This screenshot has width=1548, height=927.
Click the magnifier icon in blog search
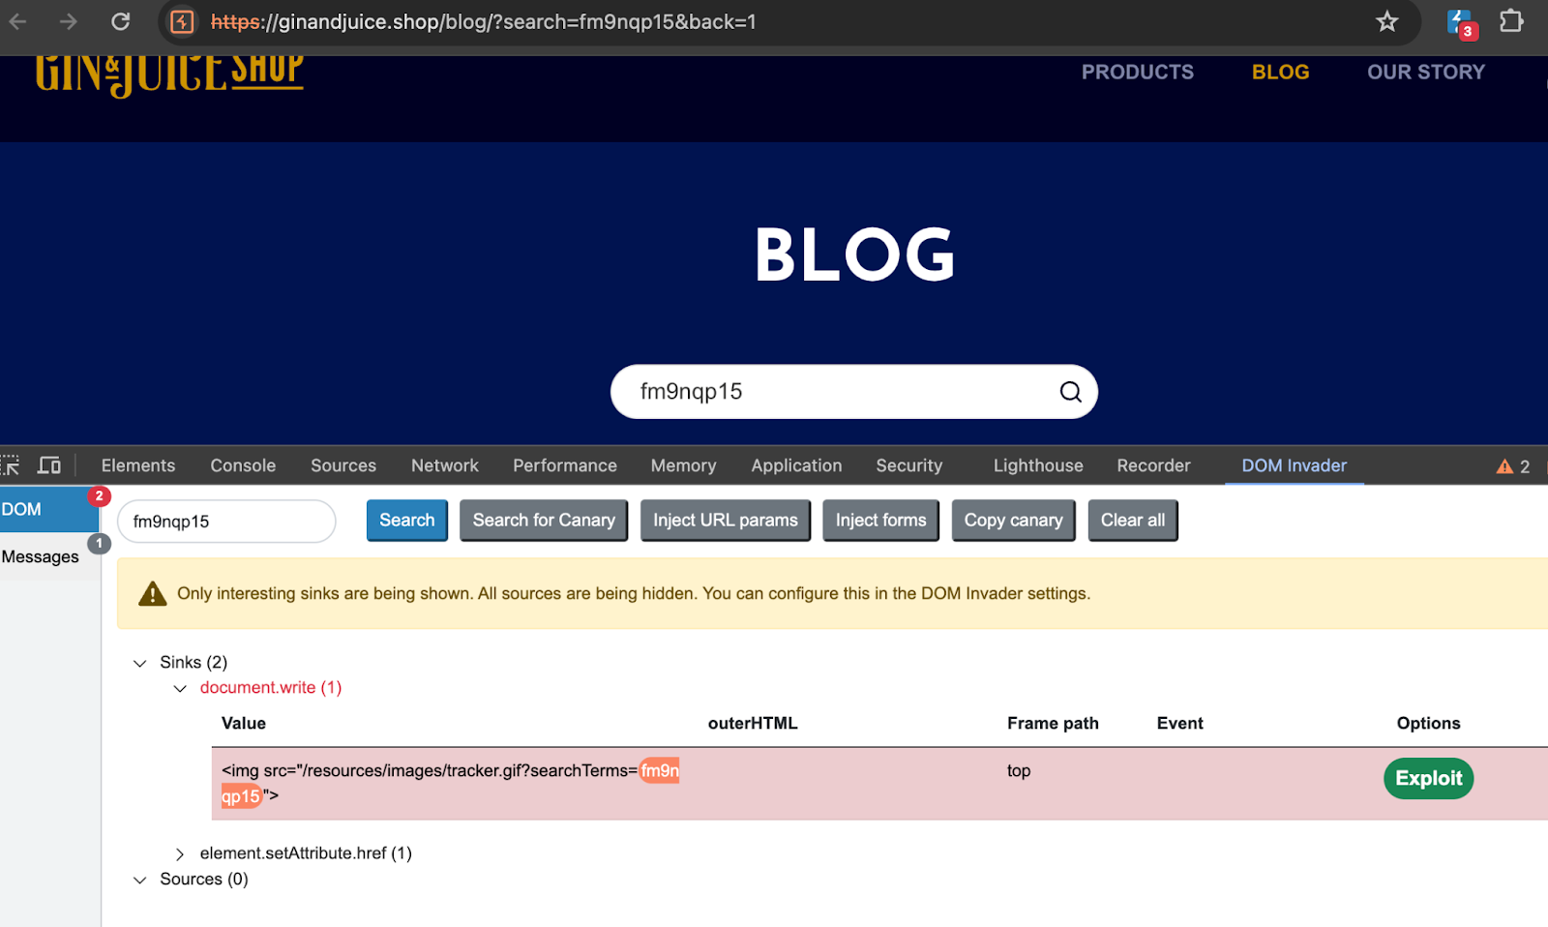pyautogui.click(x=1070, y=392)
